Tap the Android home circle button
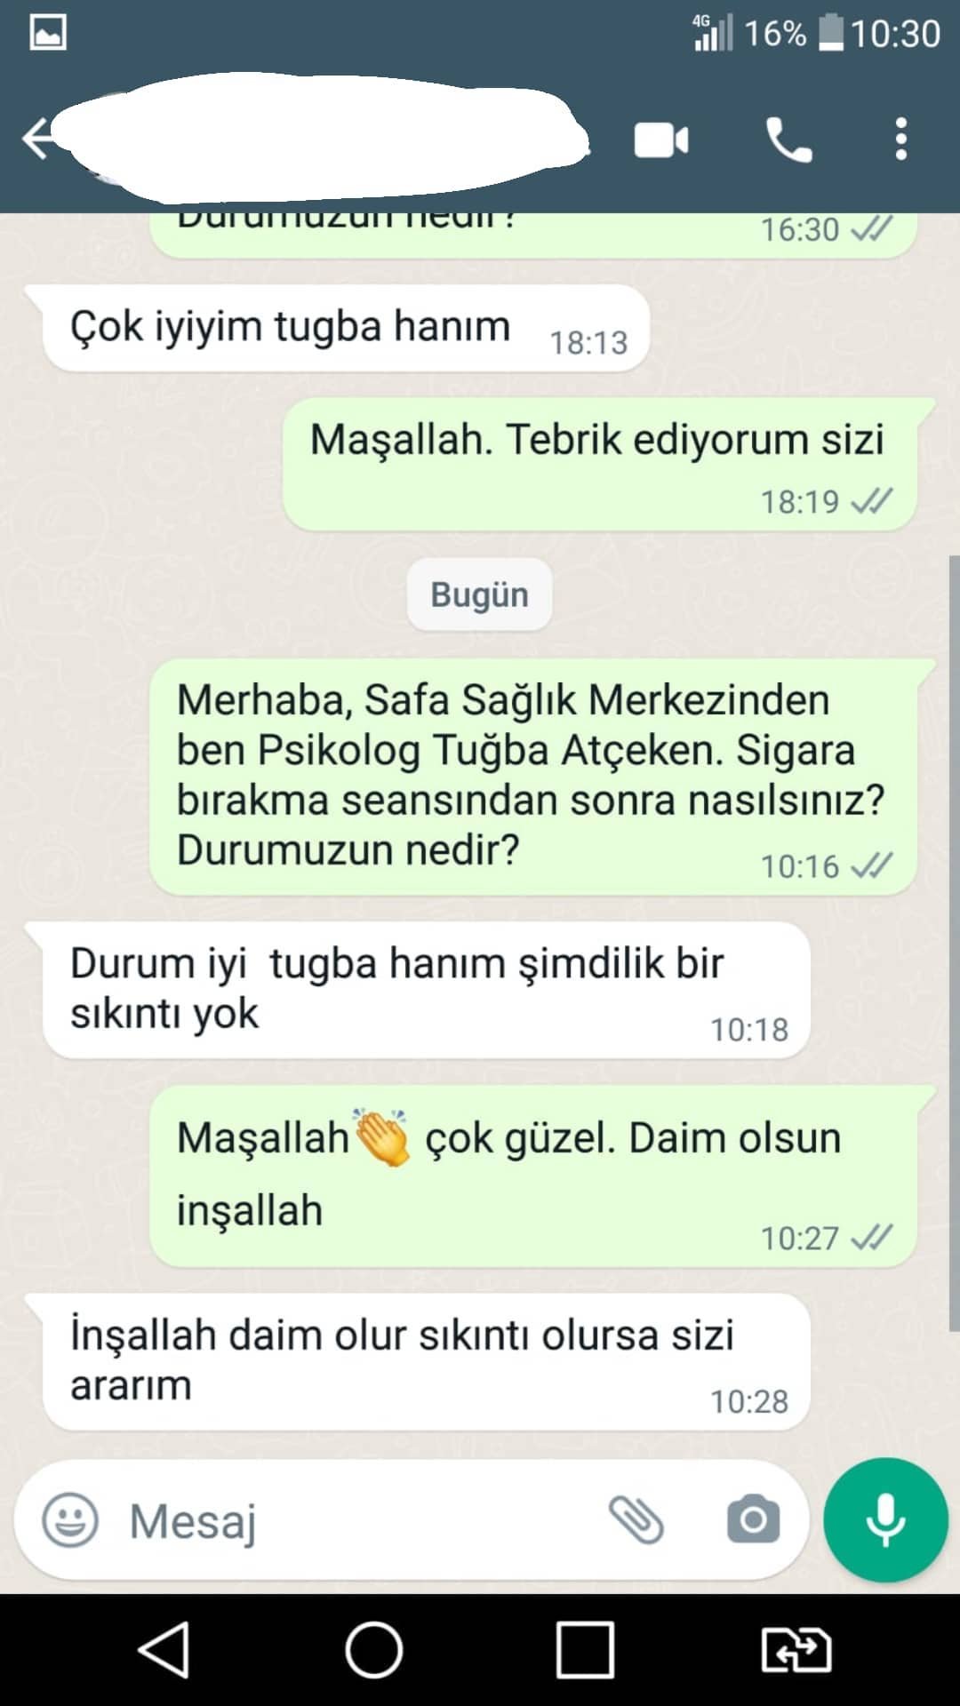The width and height of the screenshot is (960, 1706). tap(374, 1650)
